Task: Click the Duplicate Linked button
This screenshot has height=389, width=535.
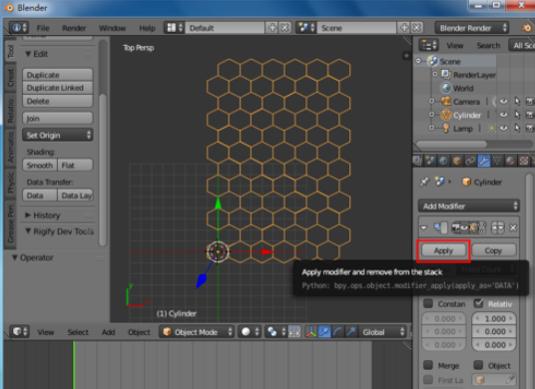Action: (x=58, y=88)
